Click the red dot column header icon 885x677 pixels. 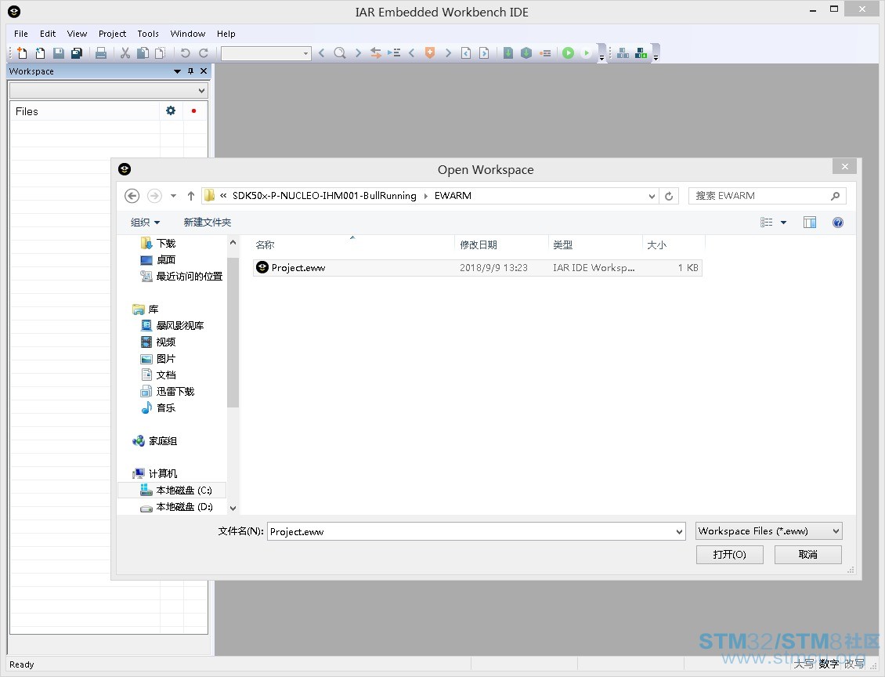click(x=194, y=111)
